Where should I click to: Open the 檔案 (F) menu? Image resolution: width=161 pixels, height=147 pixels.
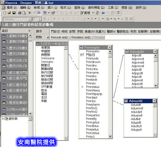tap(12, 8)
